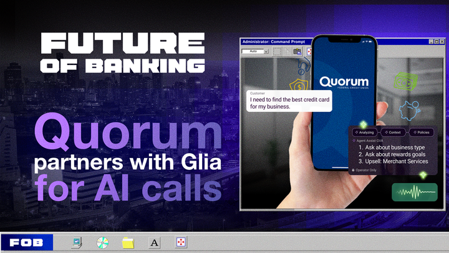
Task: Click the green audio waveform tile
Action: point(415,192)
